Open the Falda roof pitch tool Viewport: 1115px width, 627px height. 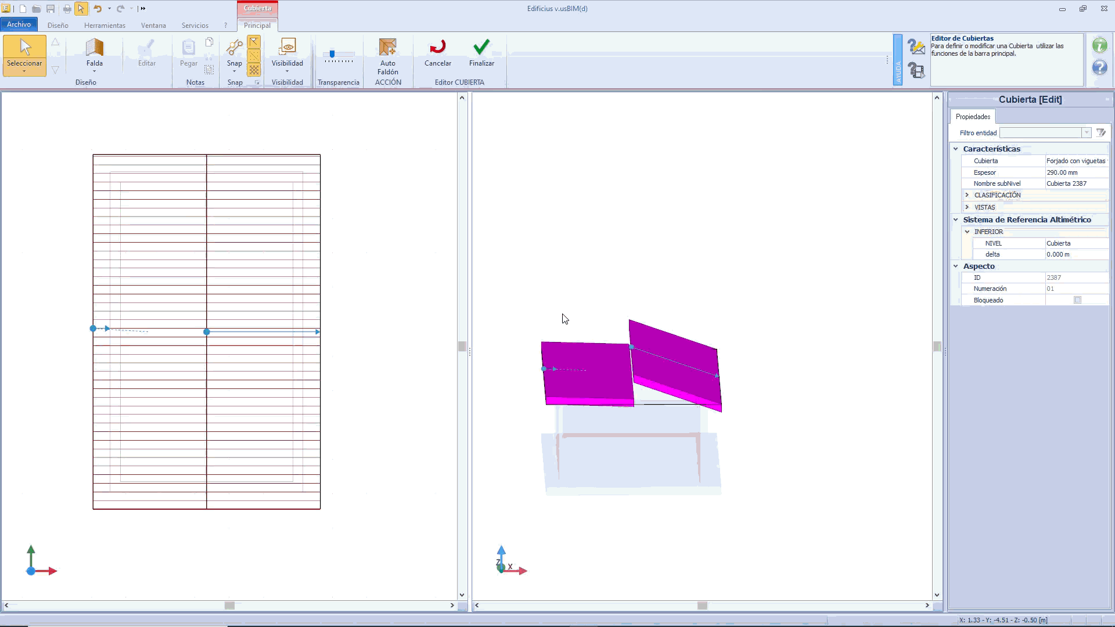click(94, 48)
